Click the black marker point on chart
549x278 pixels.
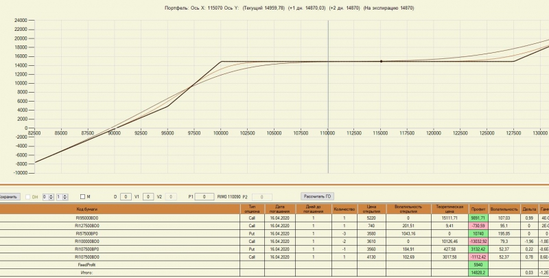[382, 61]
